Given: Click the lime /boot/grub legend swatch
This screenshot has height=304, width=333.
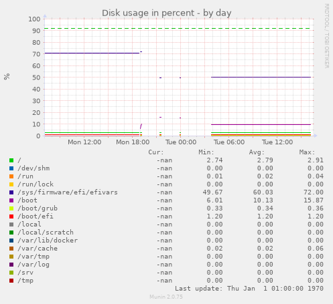Looking at the screenshot, I should (x=11, y=208).
